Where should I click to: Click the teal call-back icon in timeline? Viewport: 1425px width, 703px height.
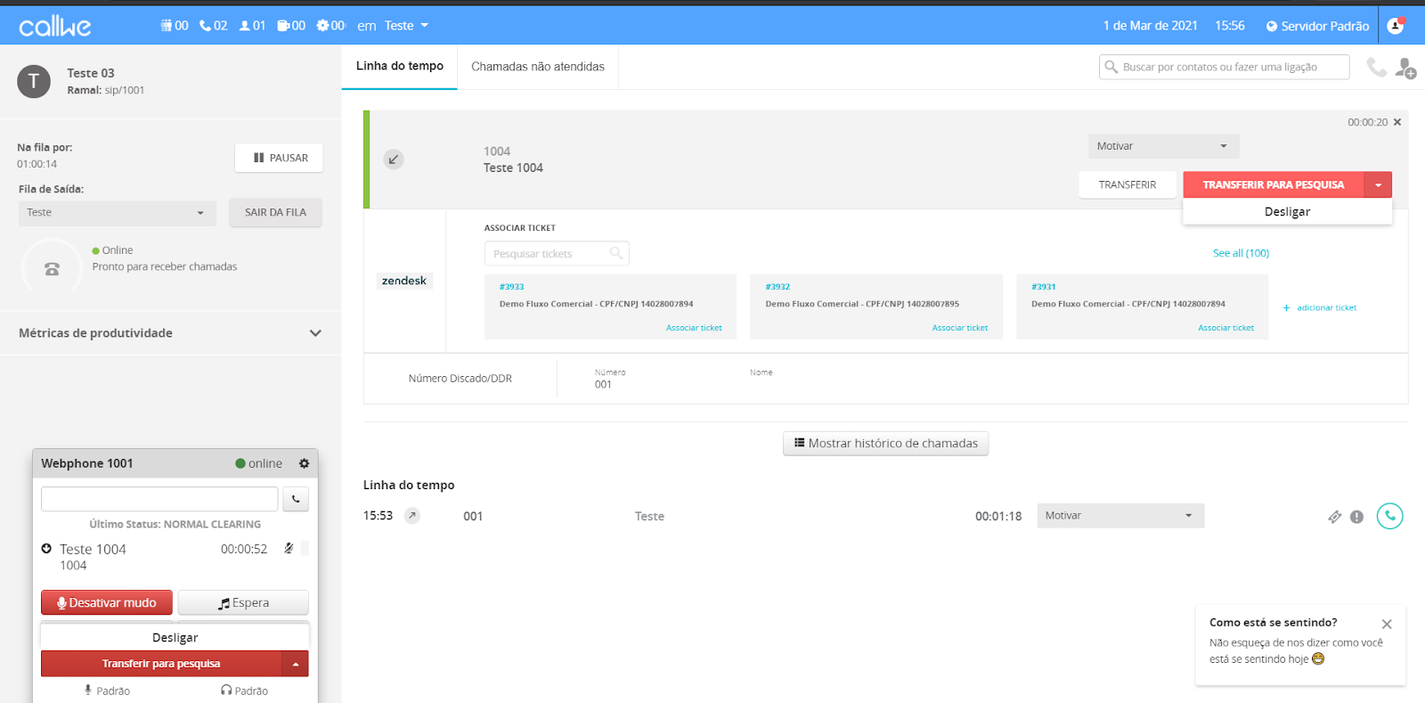coord(1389,516)
